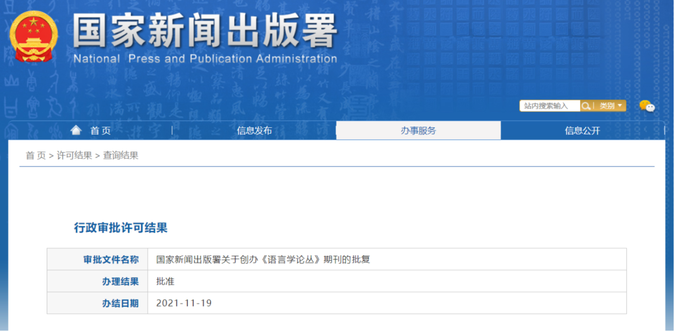Click the 国家新闻出版署 site title
The width and height of the screenshot is (674, 331).
pos(205,31)
